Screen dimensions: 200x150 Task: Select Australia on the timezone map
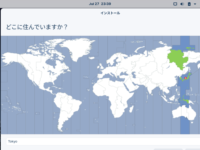pyautogui.click(x=184, y=113)
